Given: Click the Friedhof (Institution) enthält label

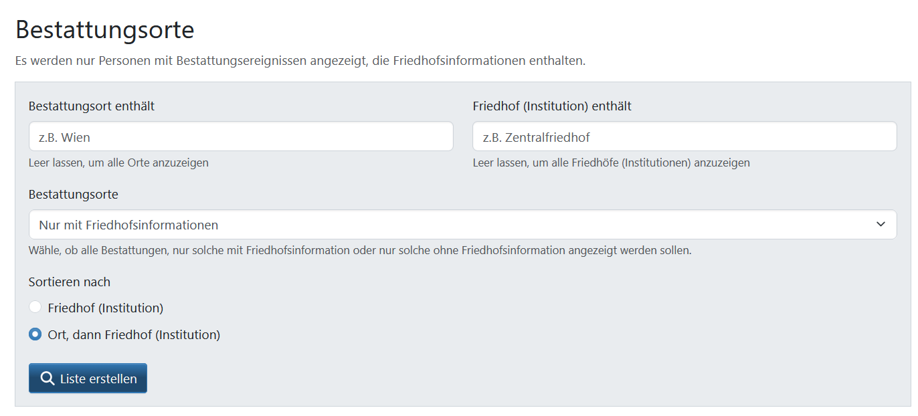Looking at the screenshot, I should coord(551,105).
